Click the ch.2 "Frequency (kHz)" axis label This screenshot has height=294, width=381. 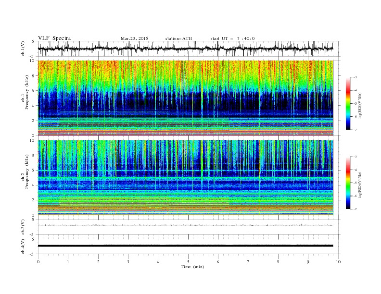pos(27,171)
